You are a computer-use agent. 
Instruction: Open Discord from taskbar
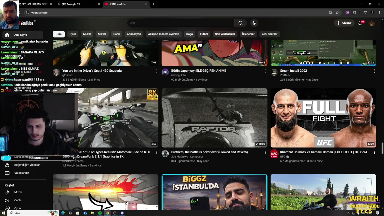tap(122, 213)
